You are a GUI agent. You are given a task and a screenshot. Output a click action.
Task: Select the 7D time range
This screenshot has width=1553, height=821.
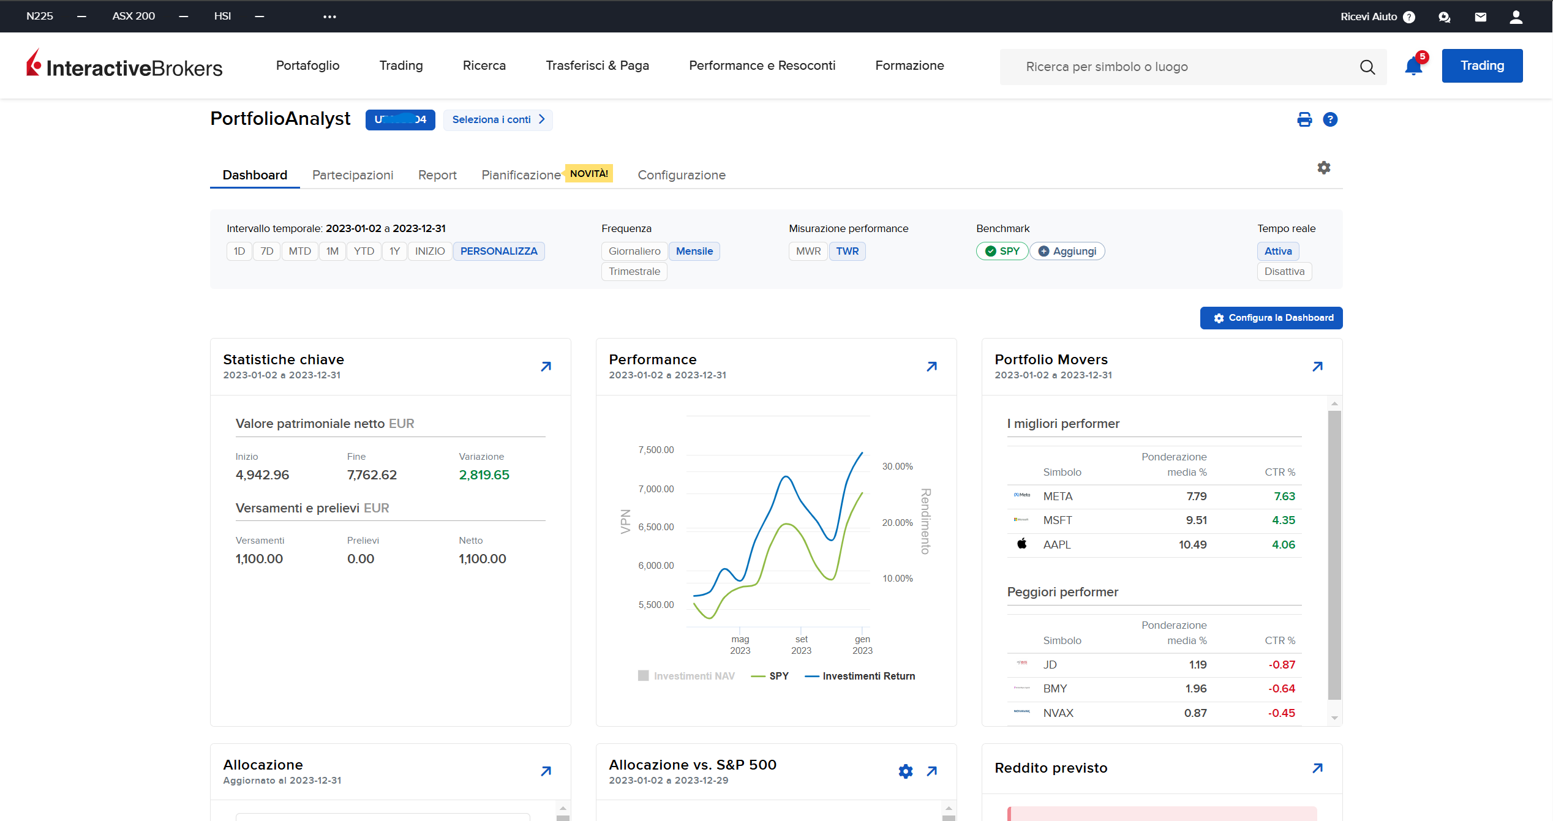tap(267, 251)
